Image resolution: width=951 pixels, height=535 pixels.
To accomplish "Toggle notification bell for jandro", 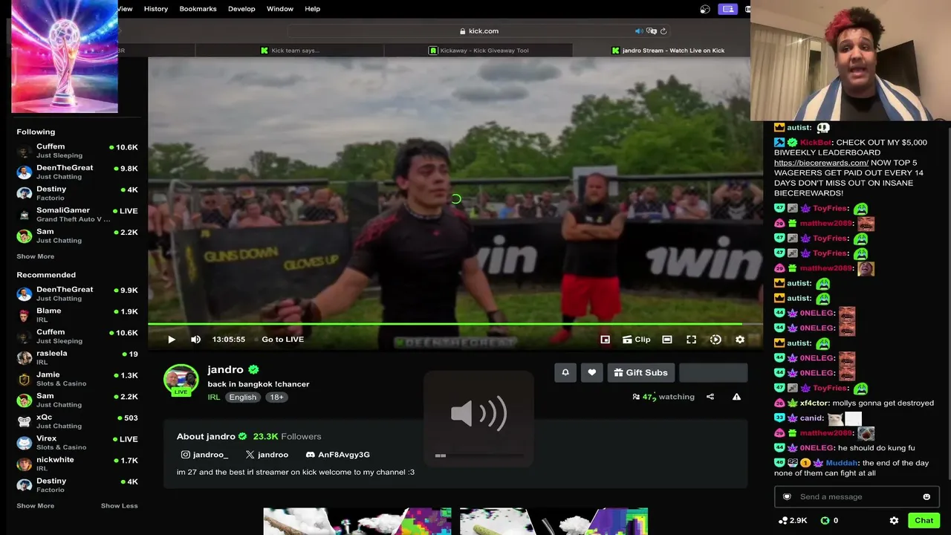I will pyautogui.click(x=565, y=372).
